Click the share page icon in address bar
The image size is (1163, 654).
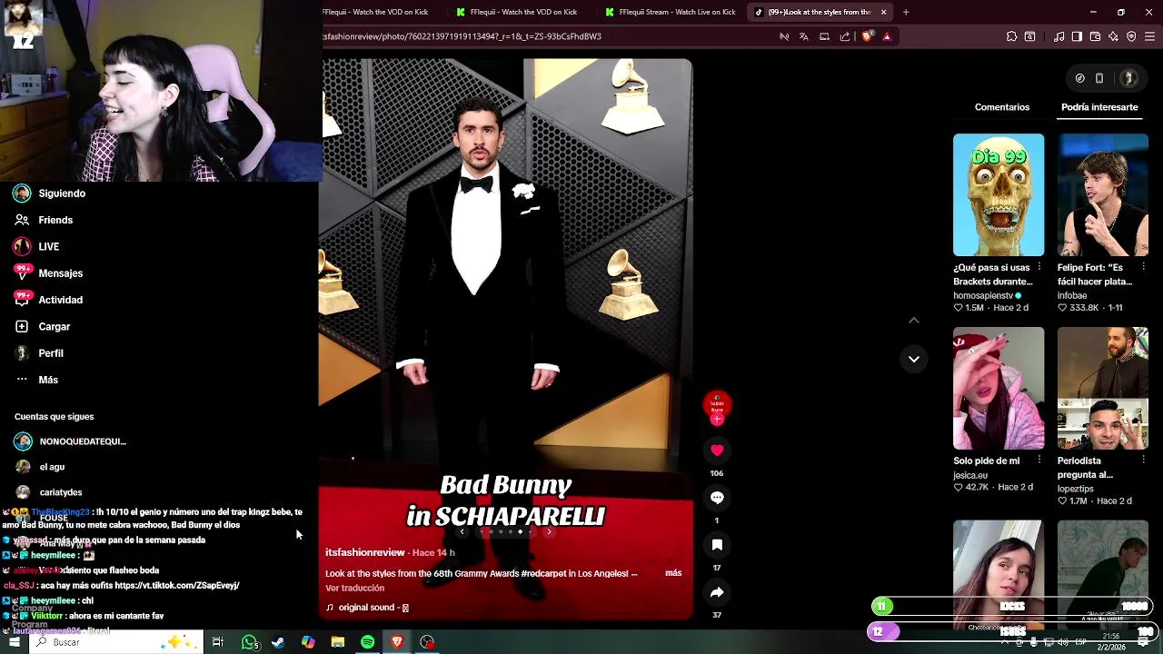point(845,36)
